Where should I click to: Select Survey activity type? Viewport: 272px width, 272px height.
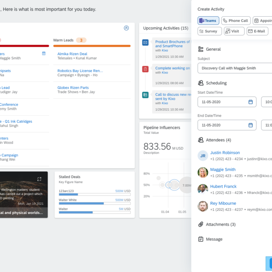pos(209,31)
